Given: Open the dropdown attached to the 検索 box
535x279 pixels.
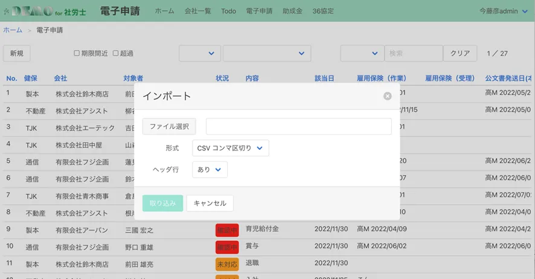Looking at the screenshot, I should 362,53.
